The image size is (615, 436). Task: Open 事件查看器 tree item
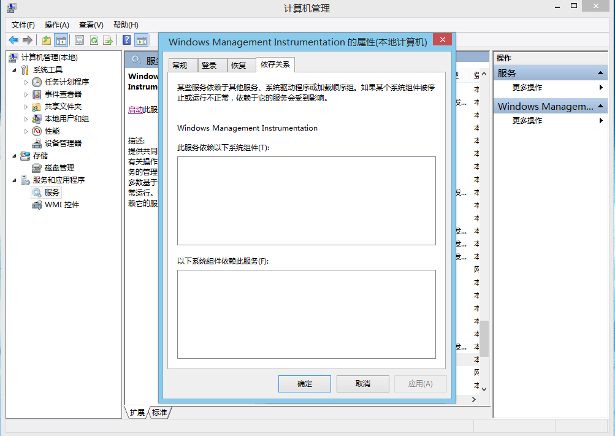coord(63,94)
